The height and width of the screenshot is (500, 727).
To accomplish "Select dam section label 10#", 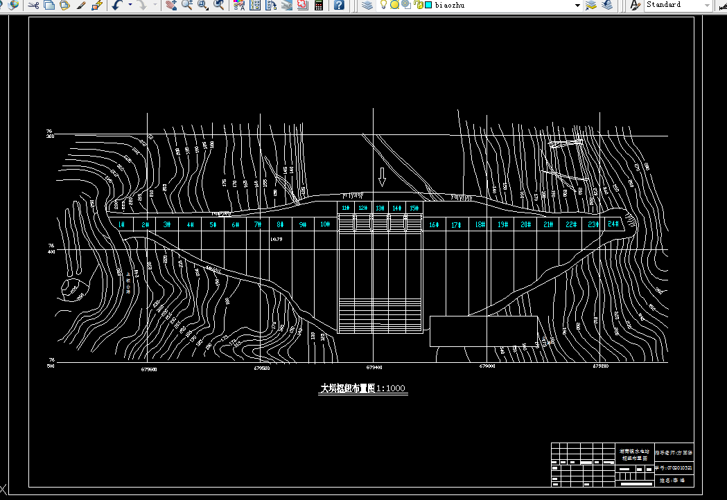I will tap(325, 224).
